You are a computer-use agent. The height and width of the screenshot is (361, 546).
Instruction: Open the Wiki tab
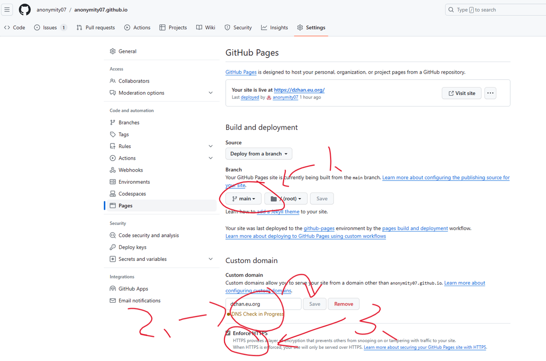(x=206, y=28)
